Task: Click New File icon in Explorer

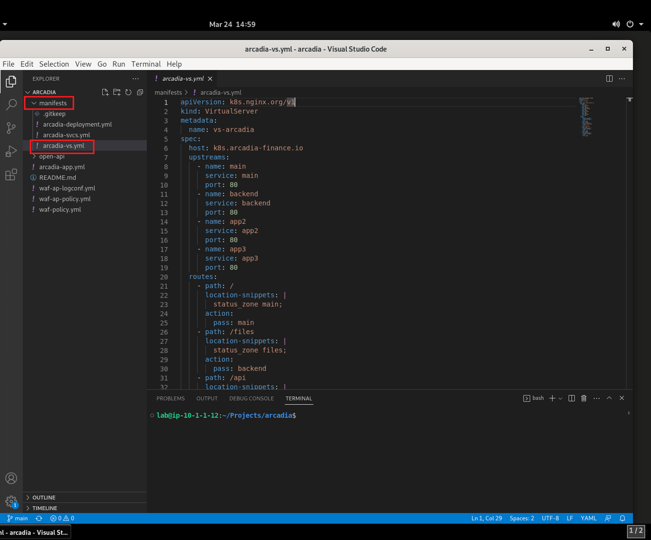Action: 105,92
